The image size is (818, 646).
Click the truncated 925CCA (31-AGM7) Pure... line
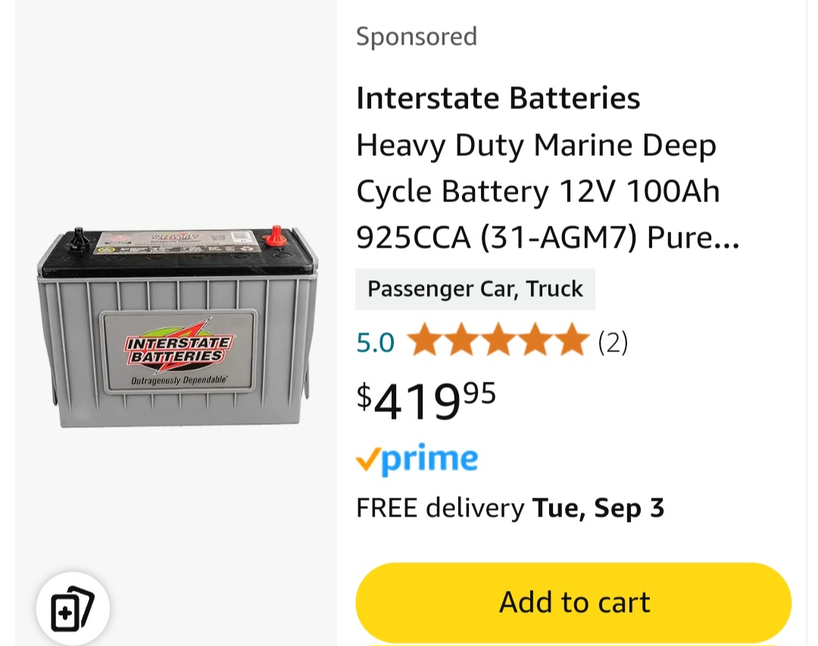click(x=547, y=238)
